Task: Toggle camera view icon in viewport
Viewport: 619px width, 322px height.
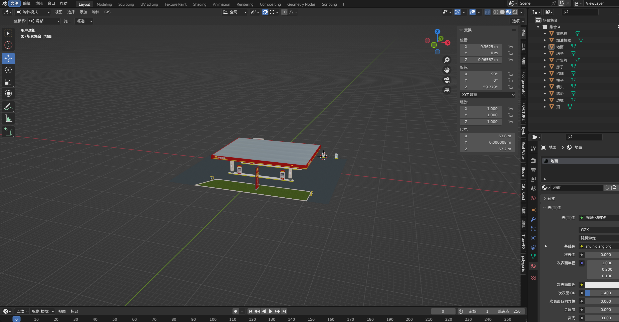Action: click(446, 80)
